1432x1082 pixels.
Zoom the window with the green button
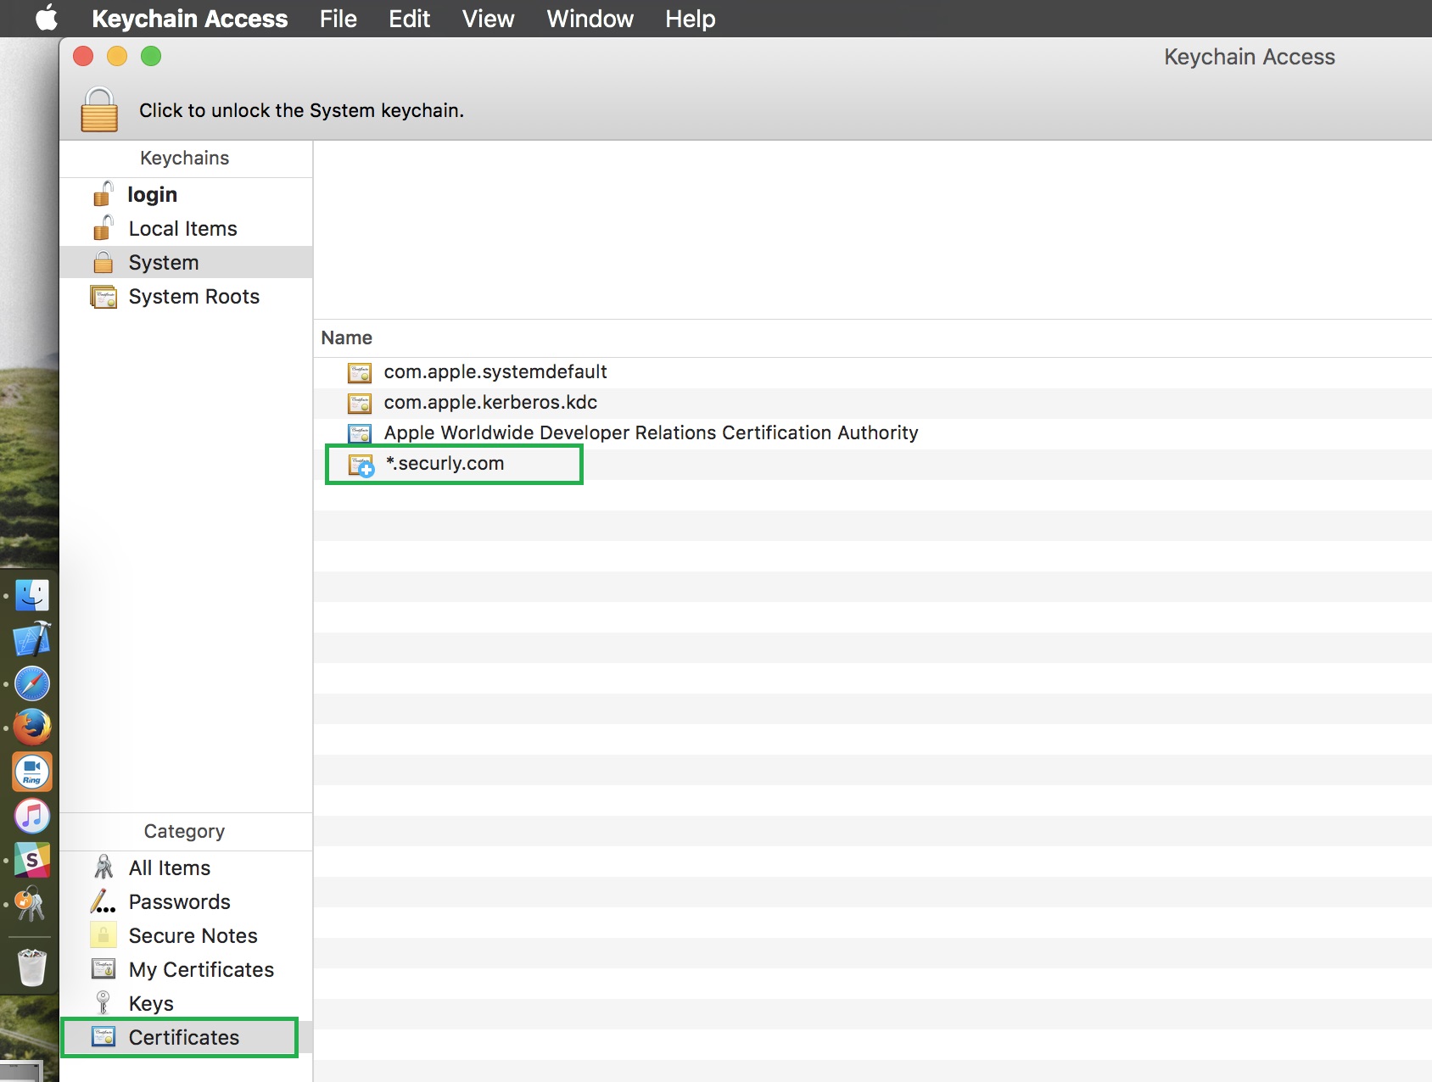click(151, 56)
